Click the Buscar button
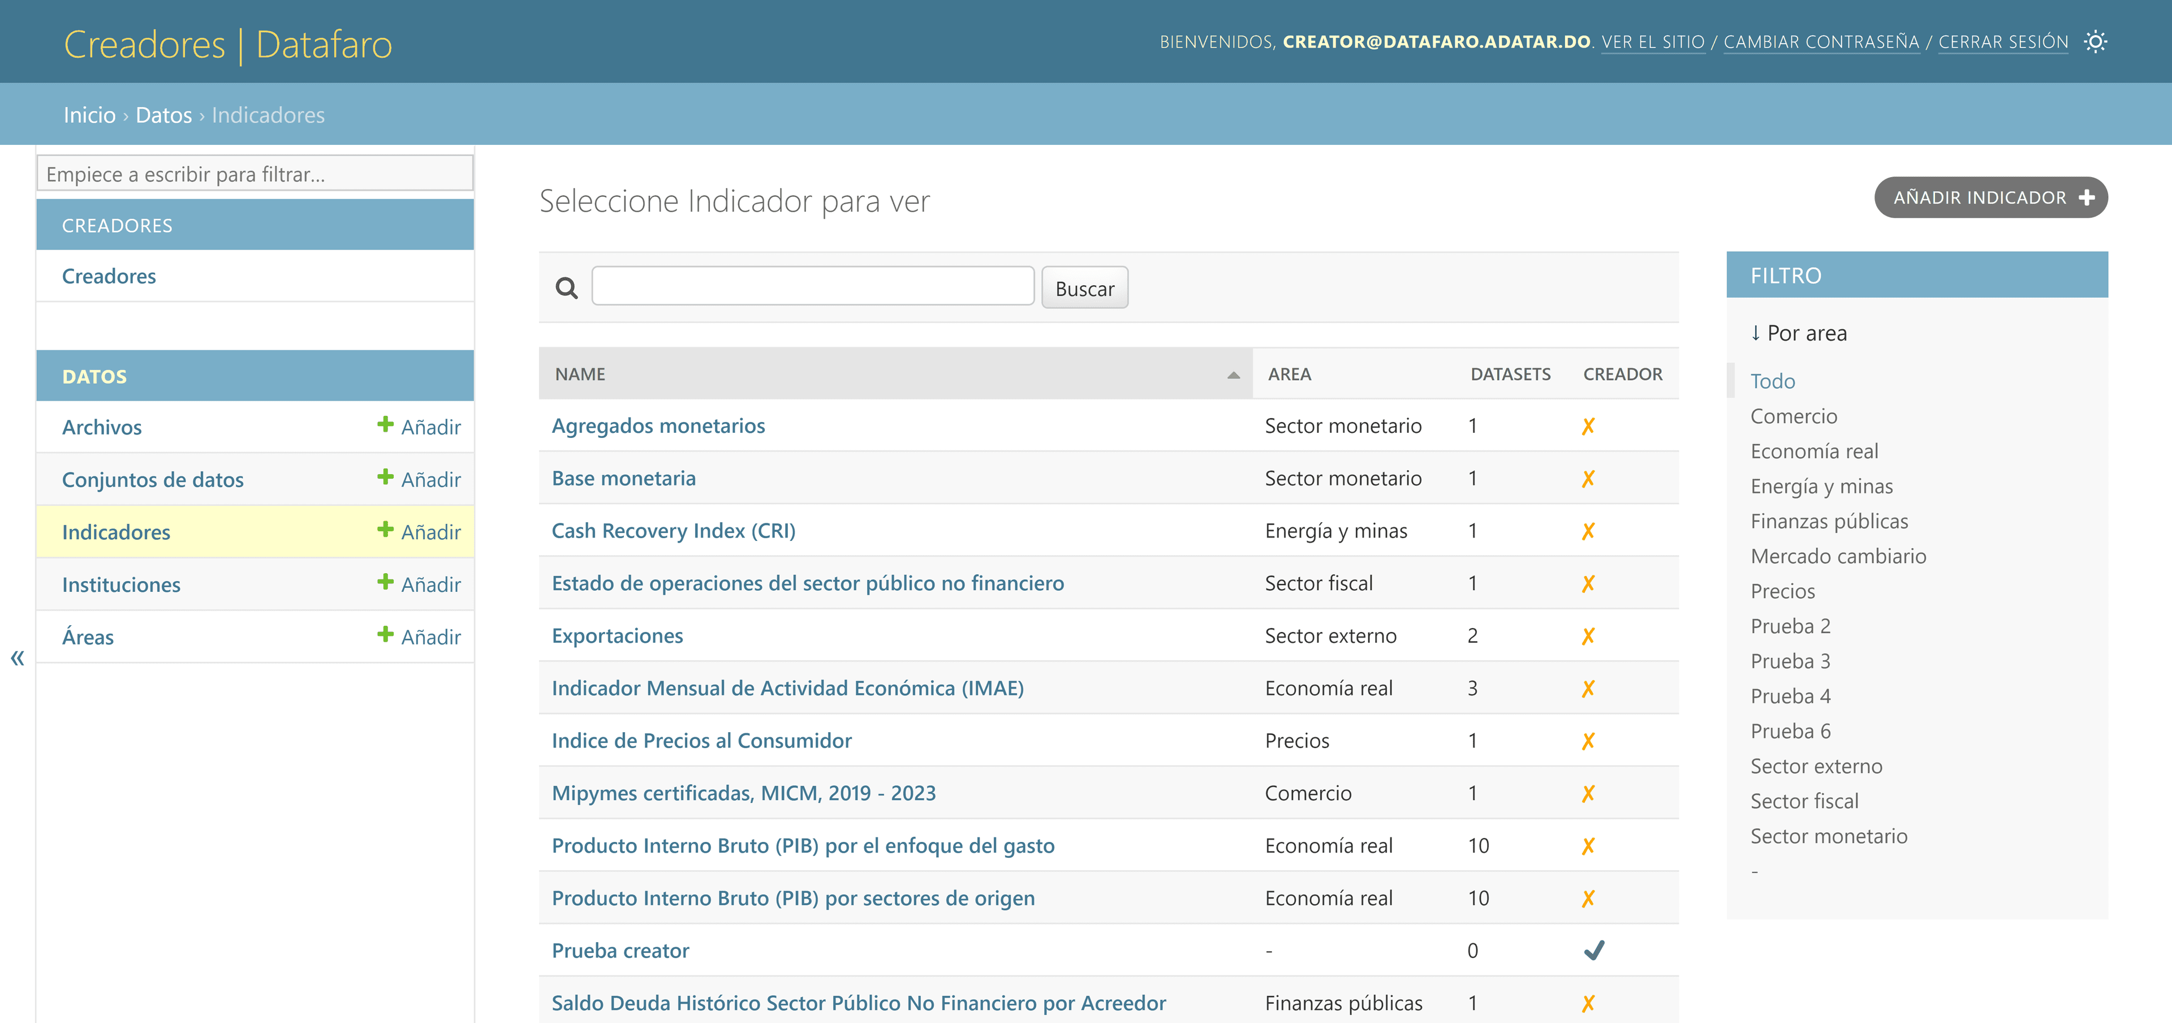The width and height of the screenshot is (2172, 1023). [x=1084, y=289]
